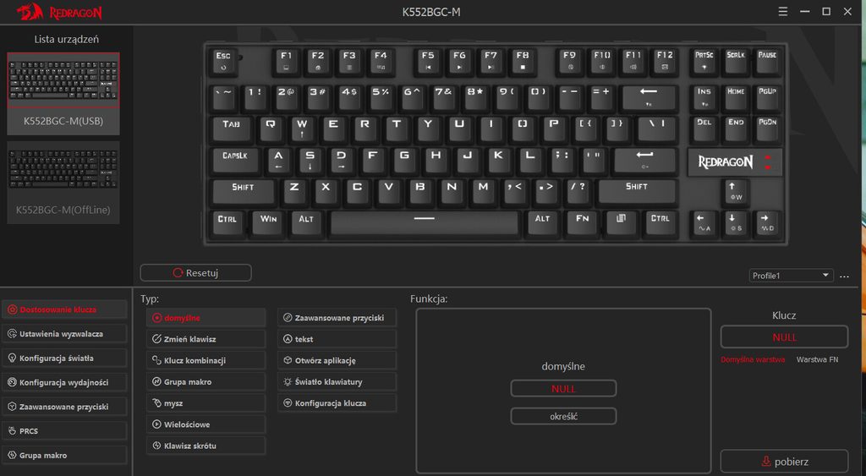Click the PrtSc key

704,61
